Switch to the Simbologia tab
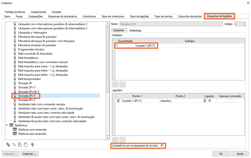The image size is (251, 158). (x=135, y=30)
